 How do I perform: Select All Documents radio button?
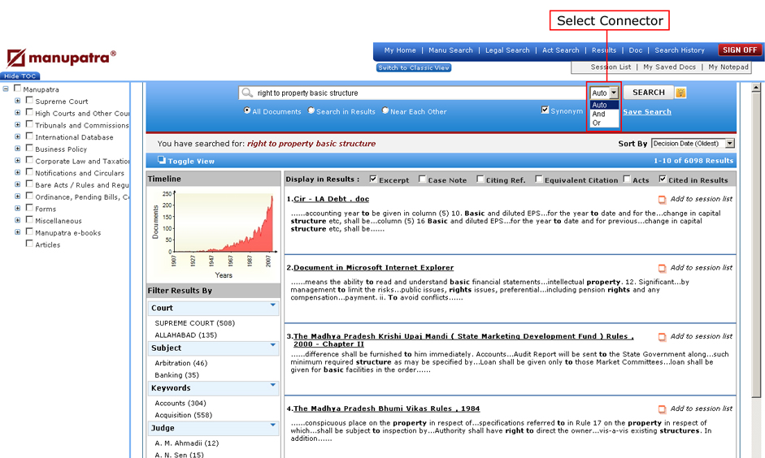(x=247, y=110)
